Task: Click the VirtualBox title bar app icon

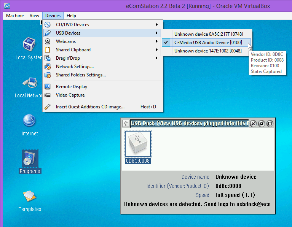Action: click(7, 6)
